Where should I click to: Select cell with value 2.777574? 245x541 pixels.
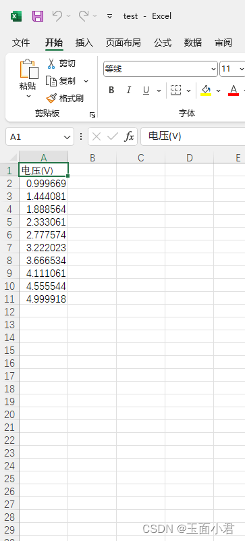(43, 234)
